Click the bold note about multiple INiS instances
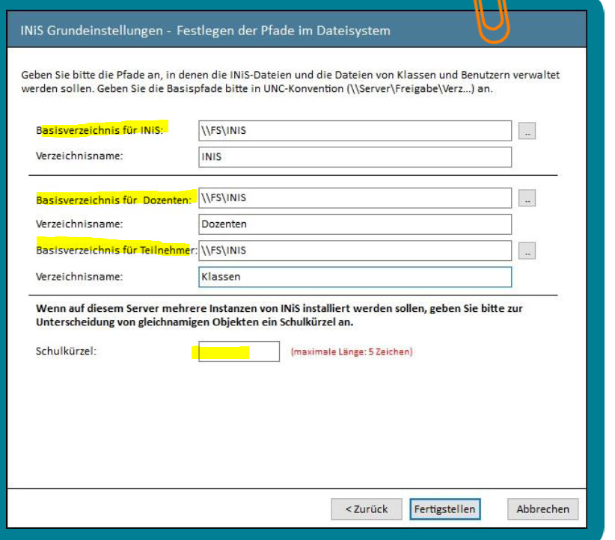The width and height of the screenshot is (615, 540). [x=279, y=316]
